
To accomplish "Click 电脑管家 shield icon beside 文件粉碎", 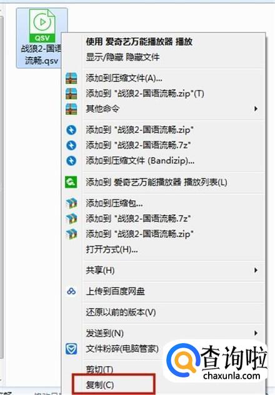I will 71,349.
